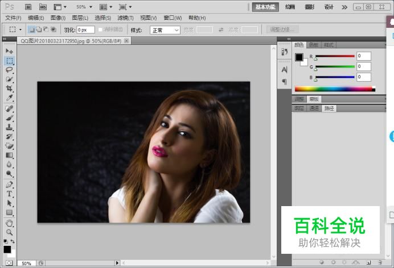Select the Rectangular Marquee tool
Screen dimensions: 394x268
[x=10, y=61]
